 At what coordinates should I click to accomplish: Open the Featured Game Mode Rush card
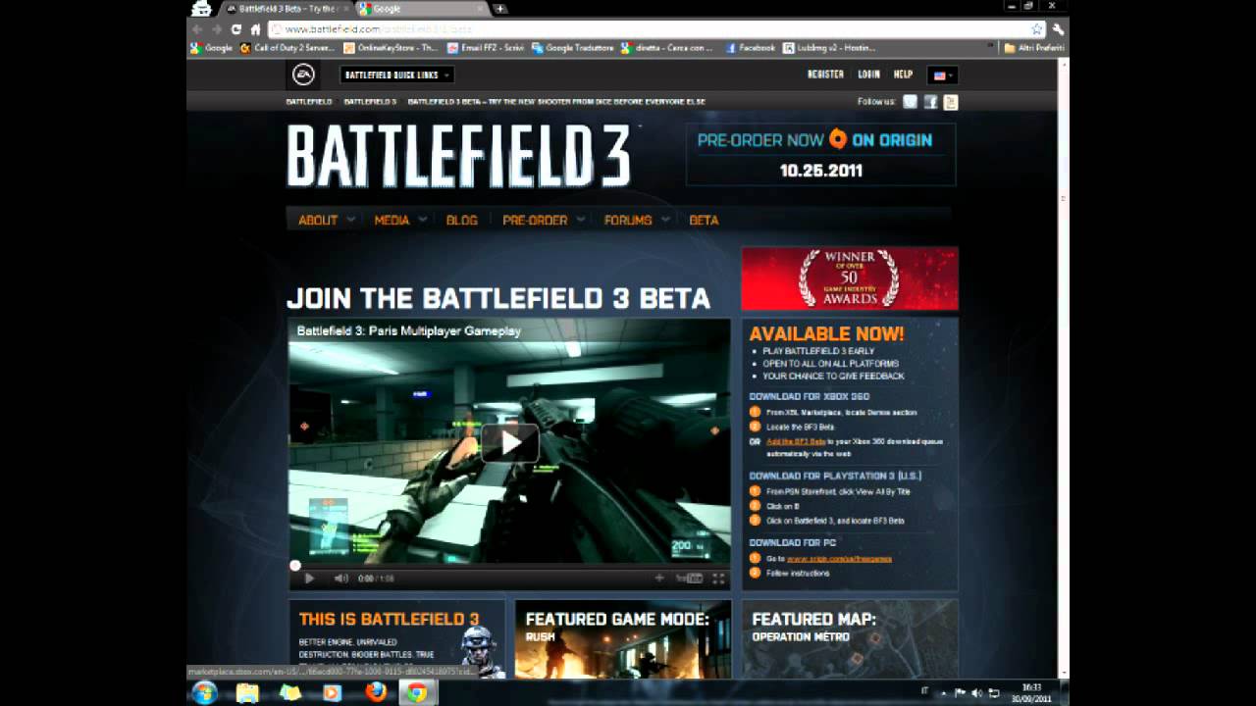[x=623, y=639]
